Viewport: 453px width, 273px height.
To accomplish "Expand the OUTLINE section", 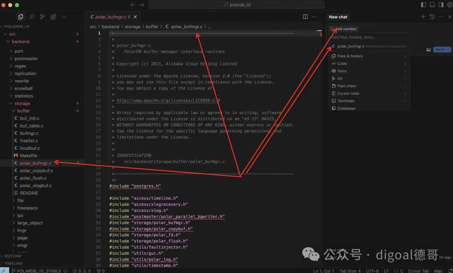I will click(13, 256).
